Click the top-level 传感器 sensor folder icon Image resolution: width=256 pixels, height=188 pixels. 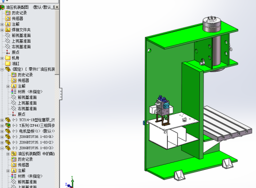pyautogui.click(x=8, y=18)
